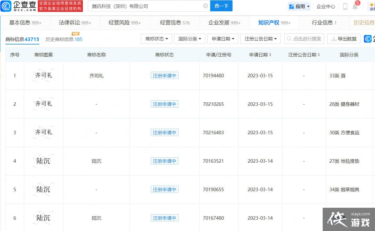Image resolution: width=375 pixels, height=231 pixels.
Task: Click the 导出数据 export button
Action: coord(344,39)
